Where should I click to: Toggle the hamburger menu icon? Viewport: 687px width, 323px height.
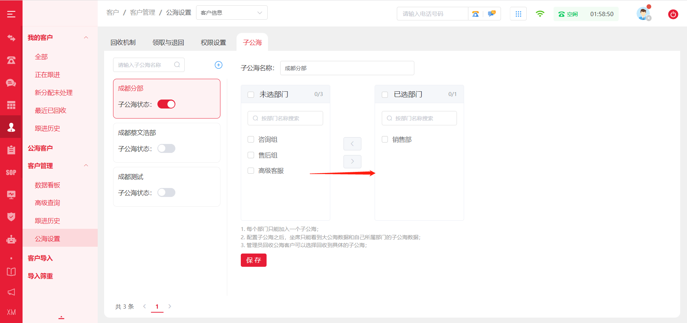pyautogui.click(x=11, y=14)
